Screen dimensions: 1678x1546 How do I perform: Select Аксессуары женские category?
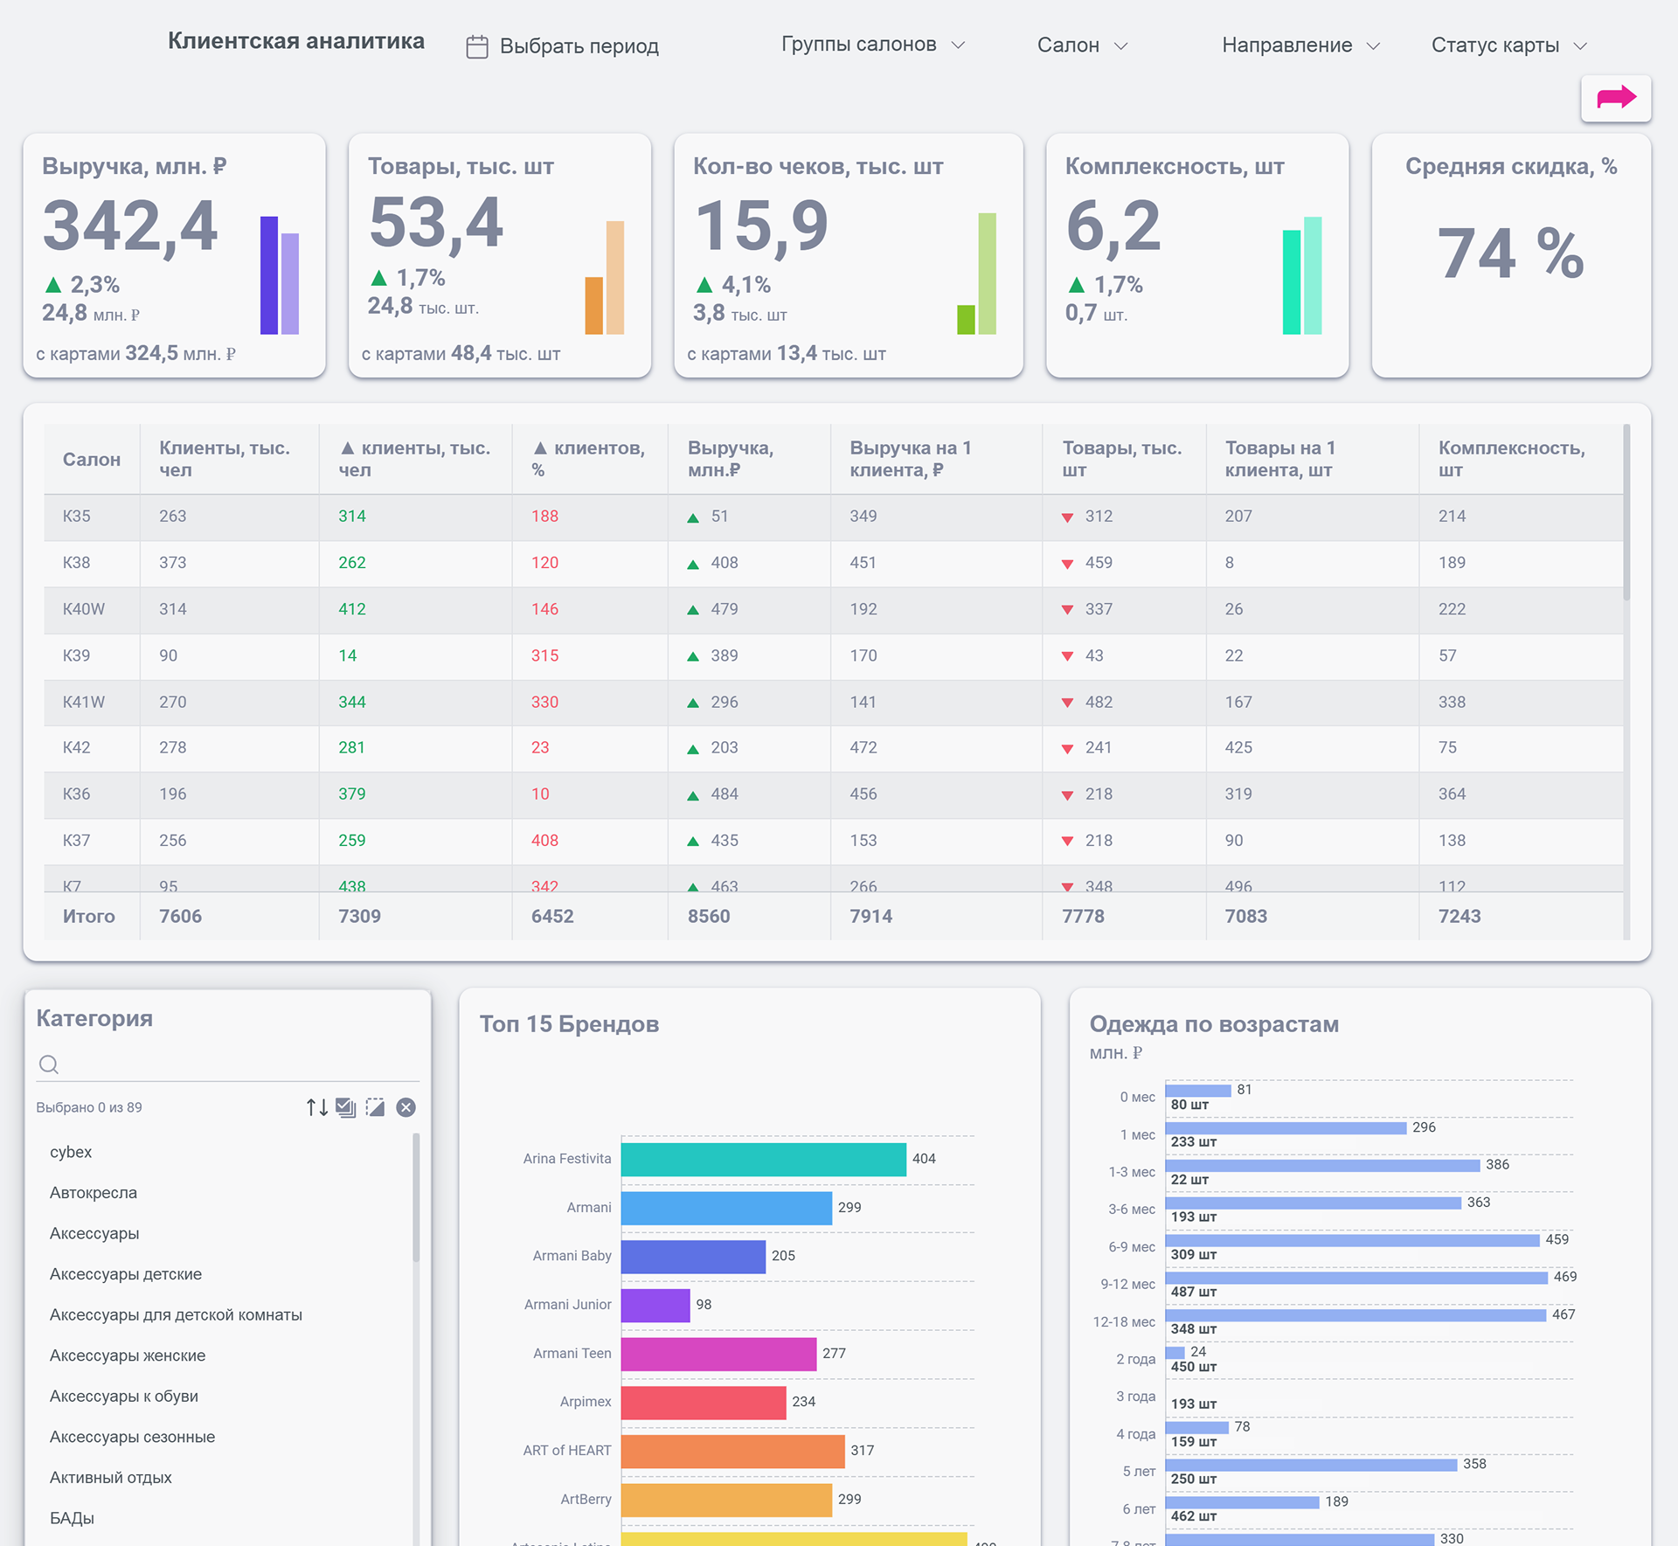tap(128, 1355)
